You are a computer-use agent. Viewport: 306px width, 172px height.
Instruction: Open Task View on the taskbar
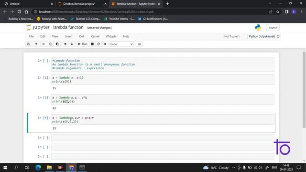27,168
